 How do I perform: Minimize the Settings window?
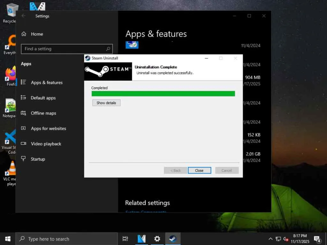[235, 16]
